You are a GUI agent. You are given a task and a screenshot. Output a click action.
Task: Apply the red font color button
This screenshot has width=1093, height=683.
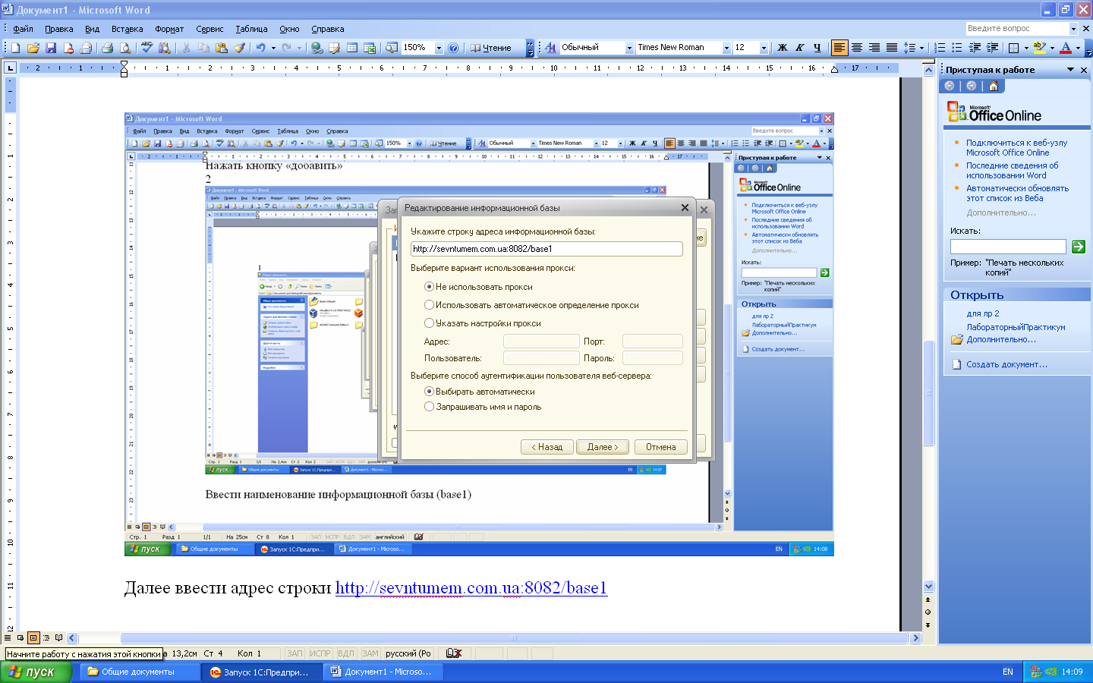[x=1066, y=48]
